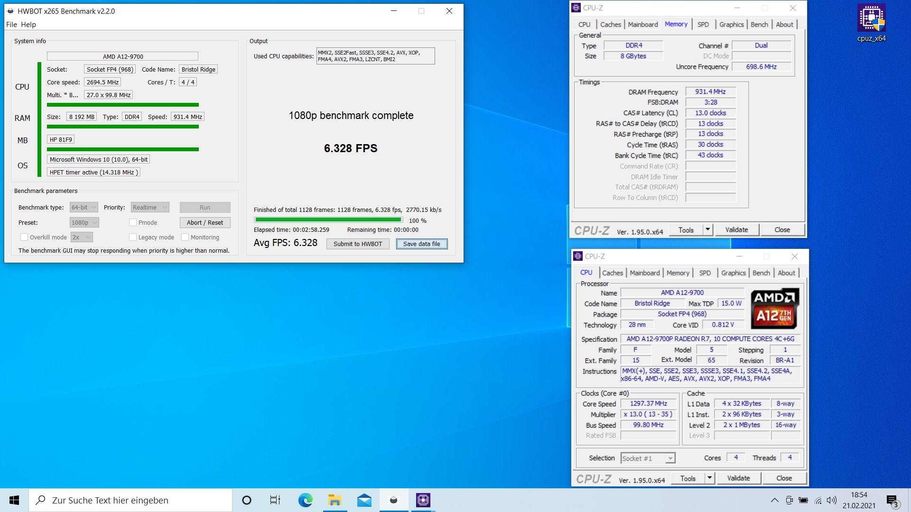Enable the Overkill mode checkbox

(x=24, y=237)
